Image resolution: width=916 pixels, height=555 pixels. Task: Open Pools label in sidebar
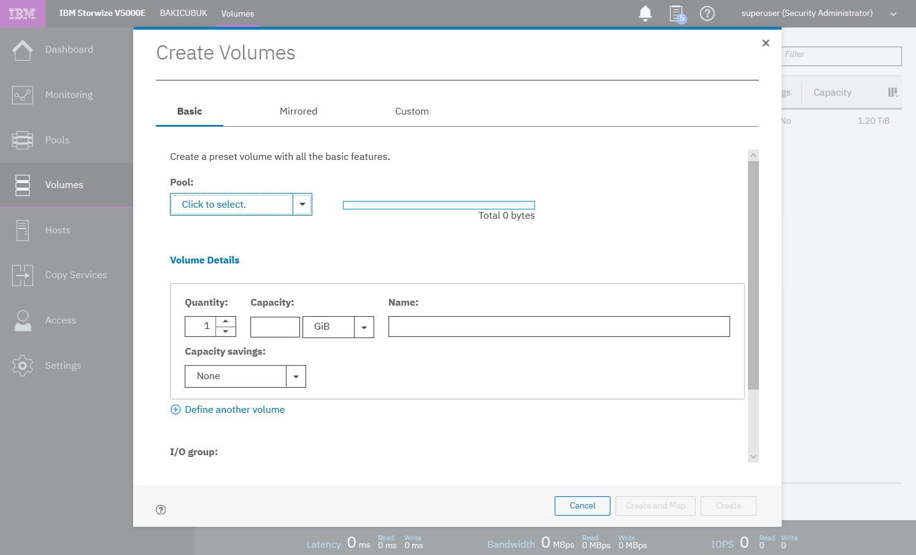pos(57,140)
